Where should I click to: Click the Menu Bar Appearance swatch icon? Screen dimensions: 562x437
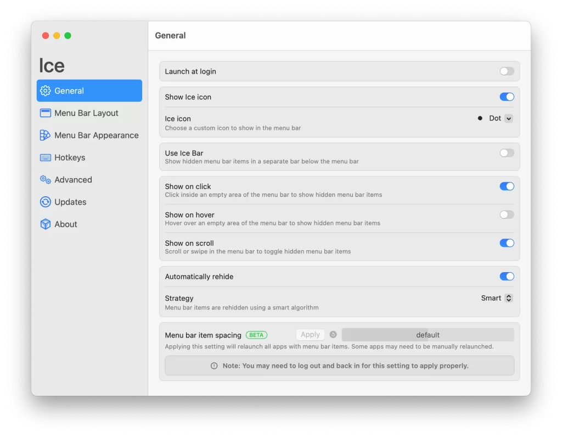pos(45,135)
